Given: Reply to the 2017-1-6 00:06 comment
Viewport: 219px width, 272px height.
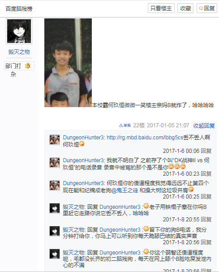Looking at the screenshot, I should coord(206,151).
